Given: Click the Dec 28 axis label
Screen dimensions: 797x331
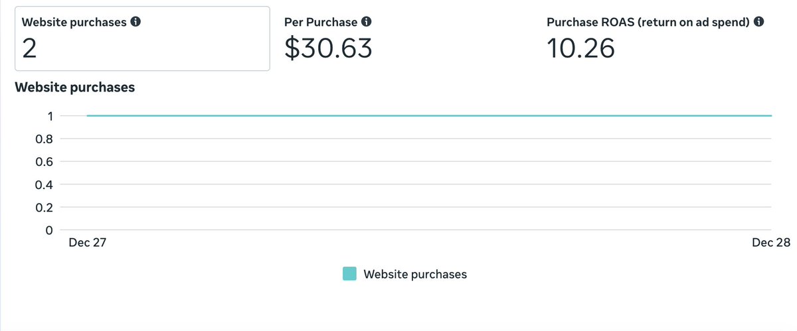Looking at the screenshot, I should point(771,243).
